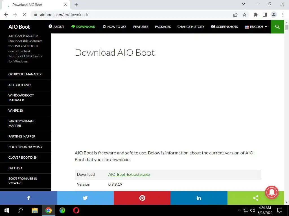Open the Chrome extensions puzzle icon
Viewport: 289px width, 216px height.
256,15
